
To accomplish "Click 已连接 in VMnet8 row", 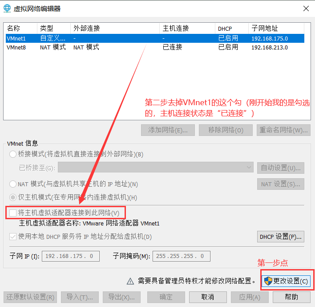I will [172, 47].
